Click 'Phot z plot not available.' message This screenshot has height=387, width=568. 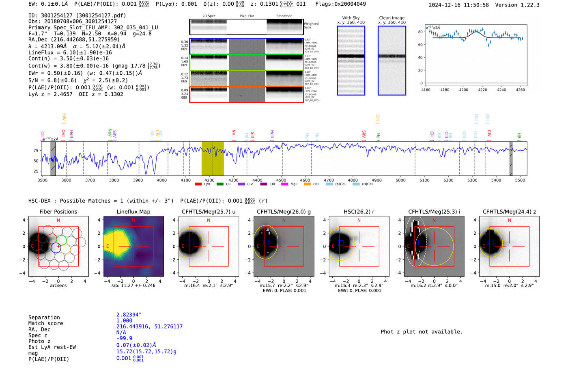(x=422, y=332)
